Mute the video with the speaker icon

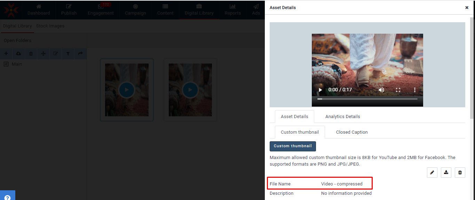[x=381, y=90]
